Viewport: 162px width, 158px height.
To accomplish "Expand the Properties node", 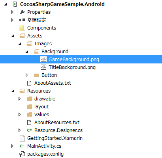I will click(13, 12).
